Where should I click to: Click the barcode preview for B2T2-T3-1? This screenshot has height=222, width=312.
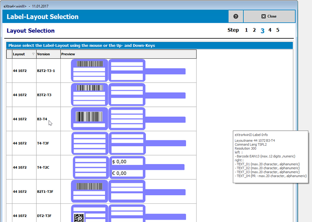coord(89,64)
